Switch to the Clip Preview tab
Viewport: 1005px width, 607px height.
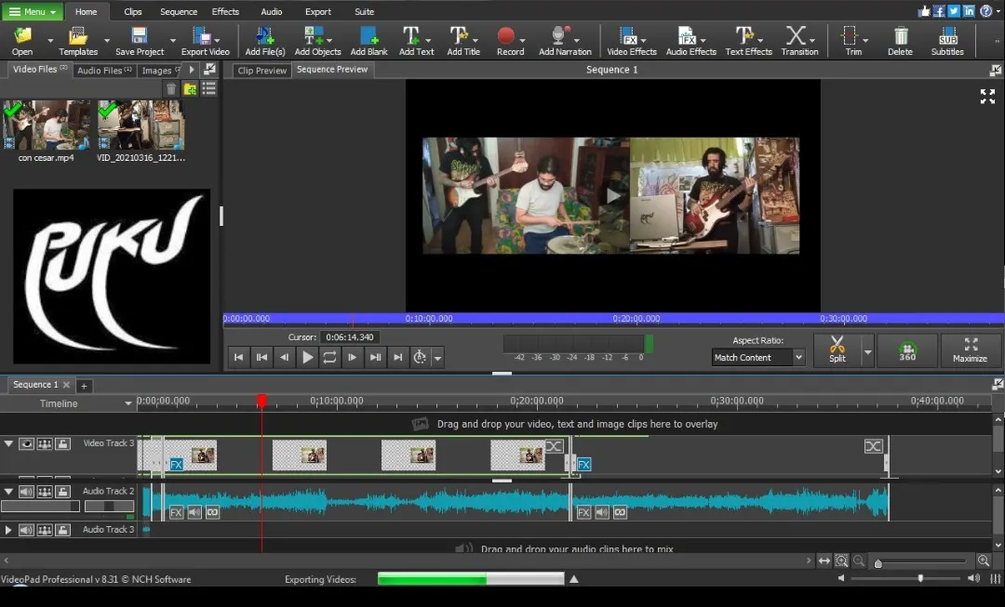[x=262, y=71]
